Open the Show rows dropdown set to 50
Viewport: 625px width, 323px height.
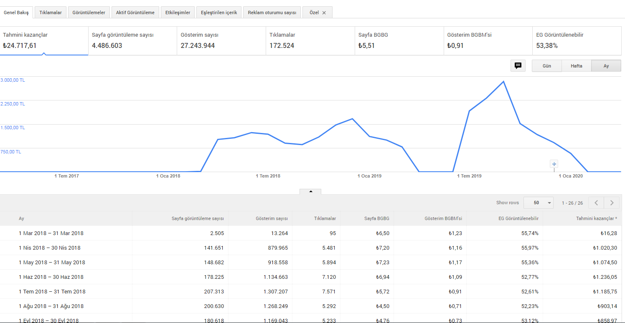[x=539, y=203]
